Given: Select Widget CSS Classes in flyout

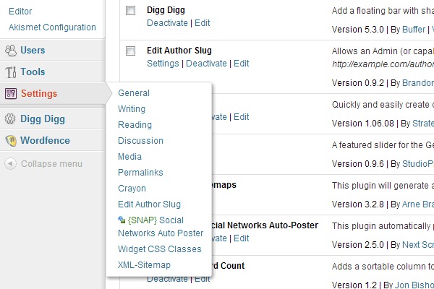Looking at the screenshot, I should point(159,249).
